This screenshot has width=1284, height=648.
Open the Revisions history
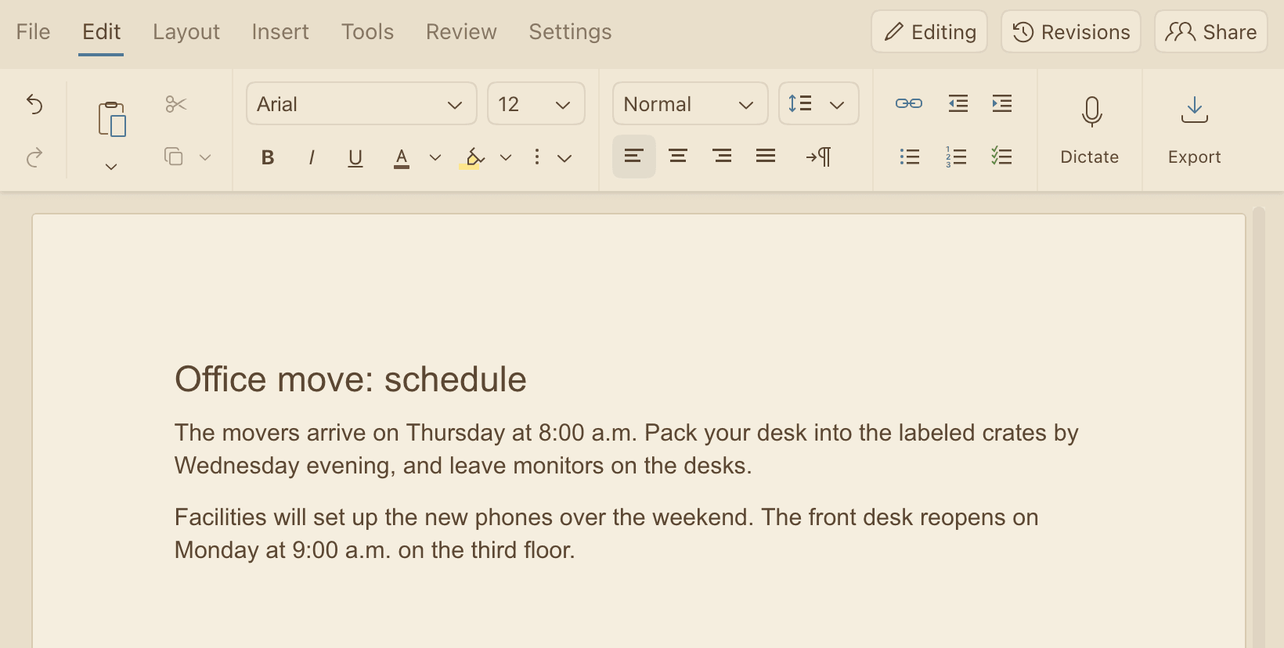(1071, 31)
